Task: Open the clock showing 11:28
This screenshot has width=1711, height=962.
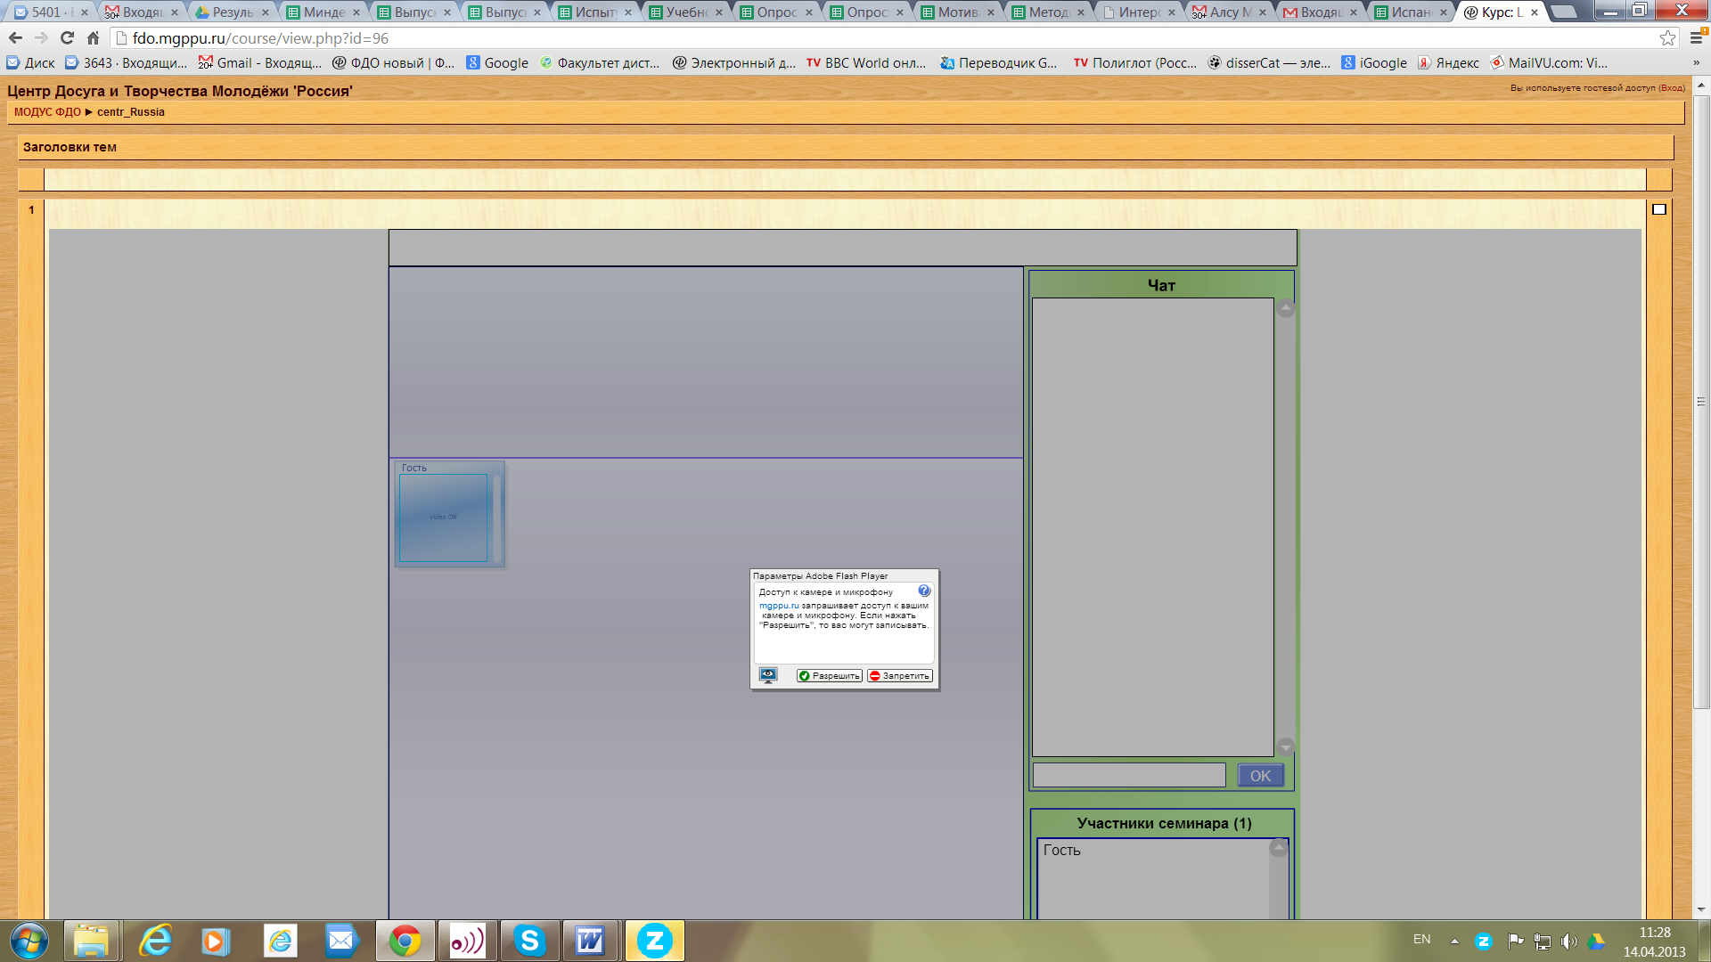Action: tap(1654, 942)
